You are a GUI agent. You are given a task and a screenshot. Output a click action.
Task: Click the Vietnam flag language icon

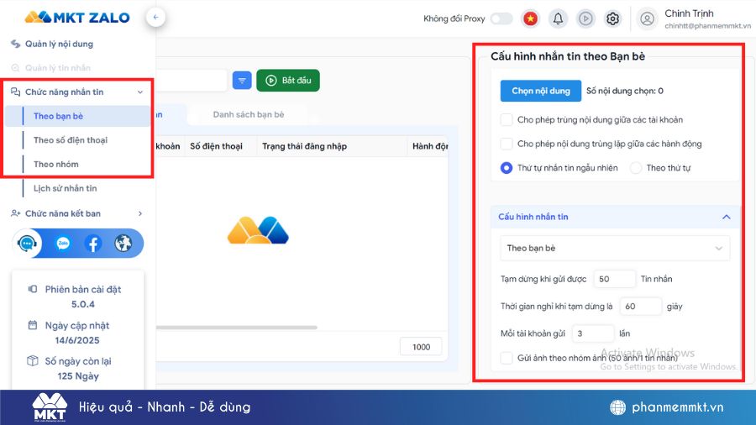pos(530,18)
